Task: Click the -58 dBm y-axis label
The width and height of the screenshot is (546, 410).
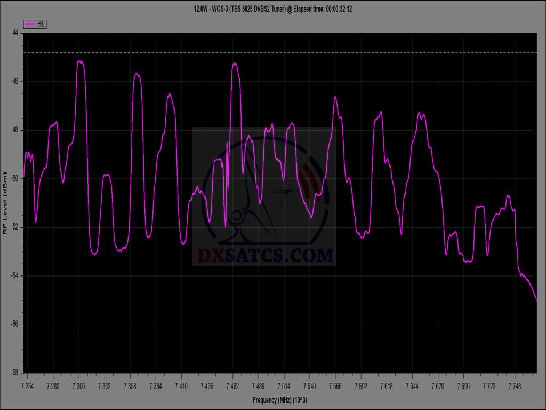Action: click(x=14, y=373)
